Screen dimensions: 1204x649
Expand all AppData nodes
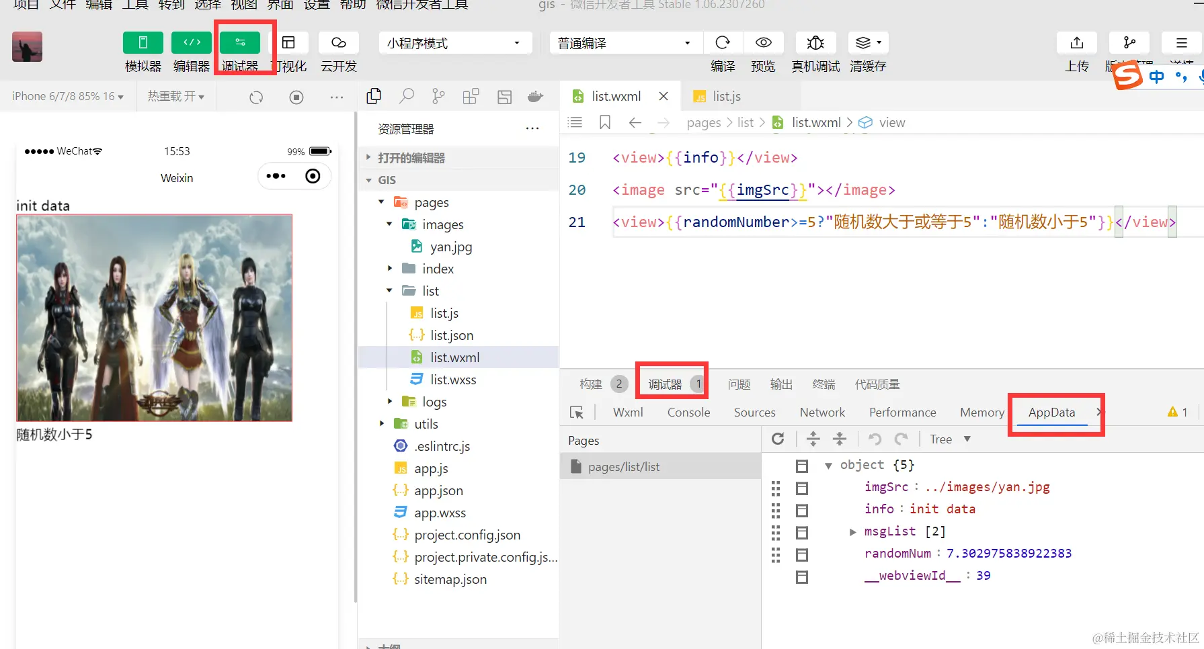click(x=813, y=439)
